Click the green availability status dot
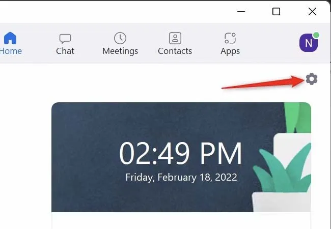This screenshot has width=331, height=229. point(316,35)
